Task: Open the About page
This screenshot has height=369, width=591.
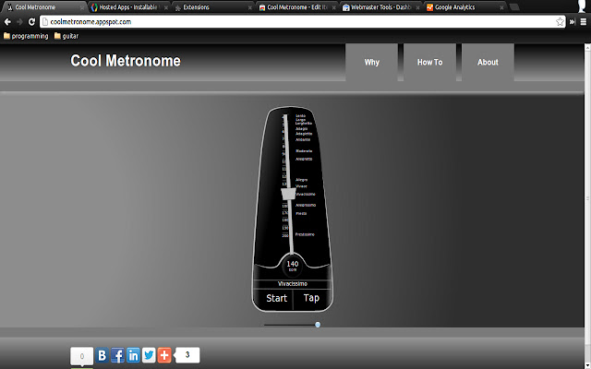Action: pyautogui.click(x=488, y=62)
